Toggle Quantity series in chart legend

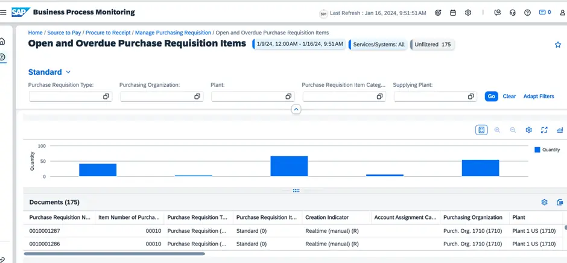pyautogui.click(x=547, y=150)
